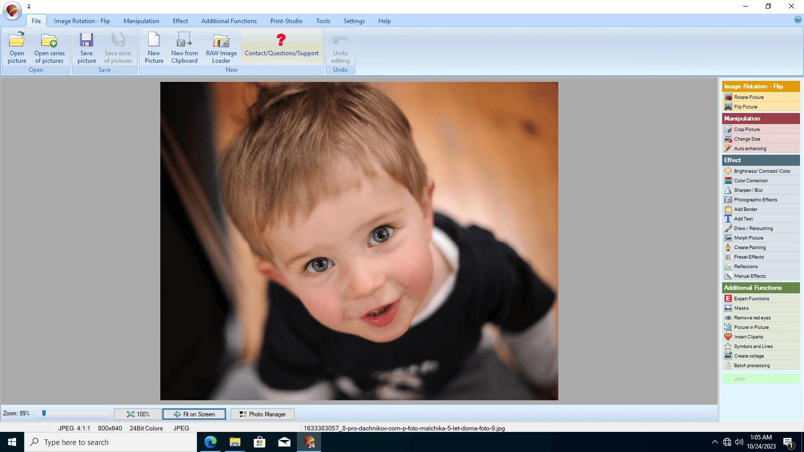Open the Manipulation tab

coord(141,21)
